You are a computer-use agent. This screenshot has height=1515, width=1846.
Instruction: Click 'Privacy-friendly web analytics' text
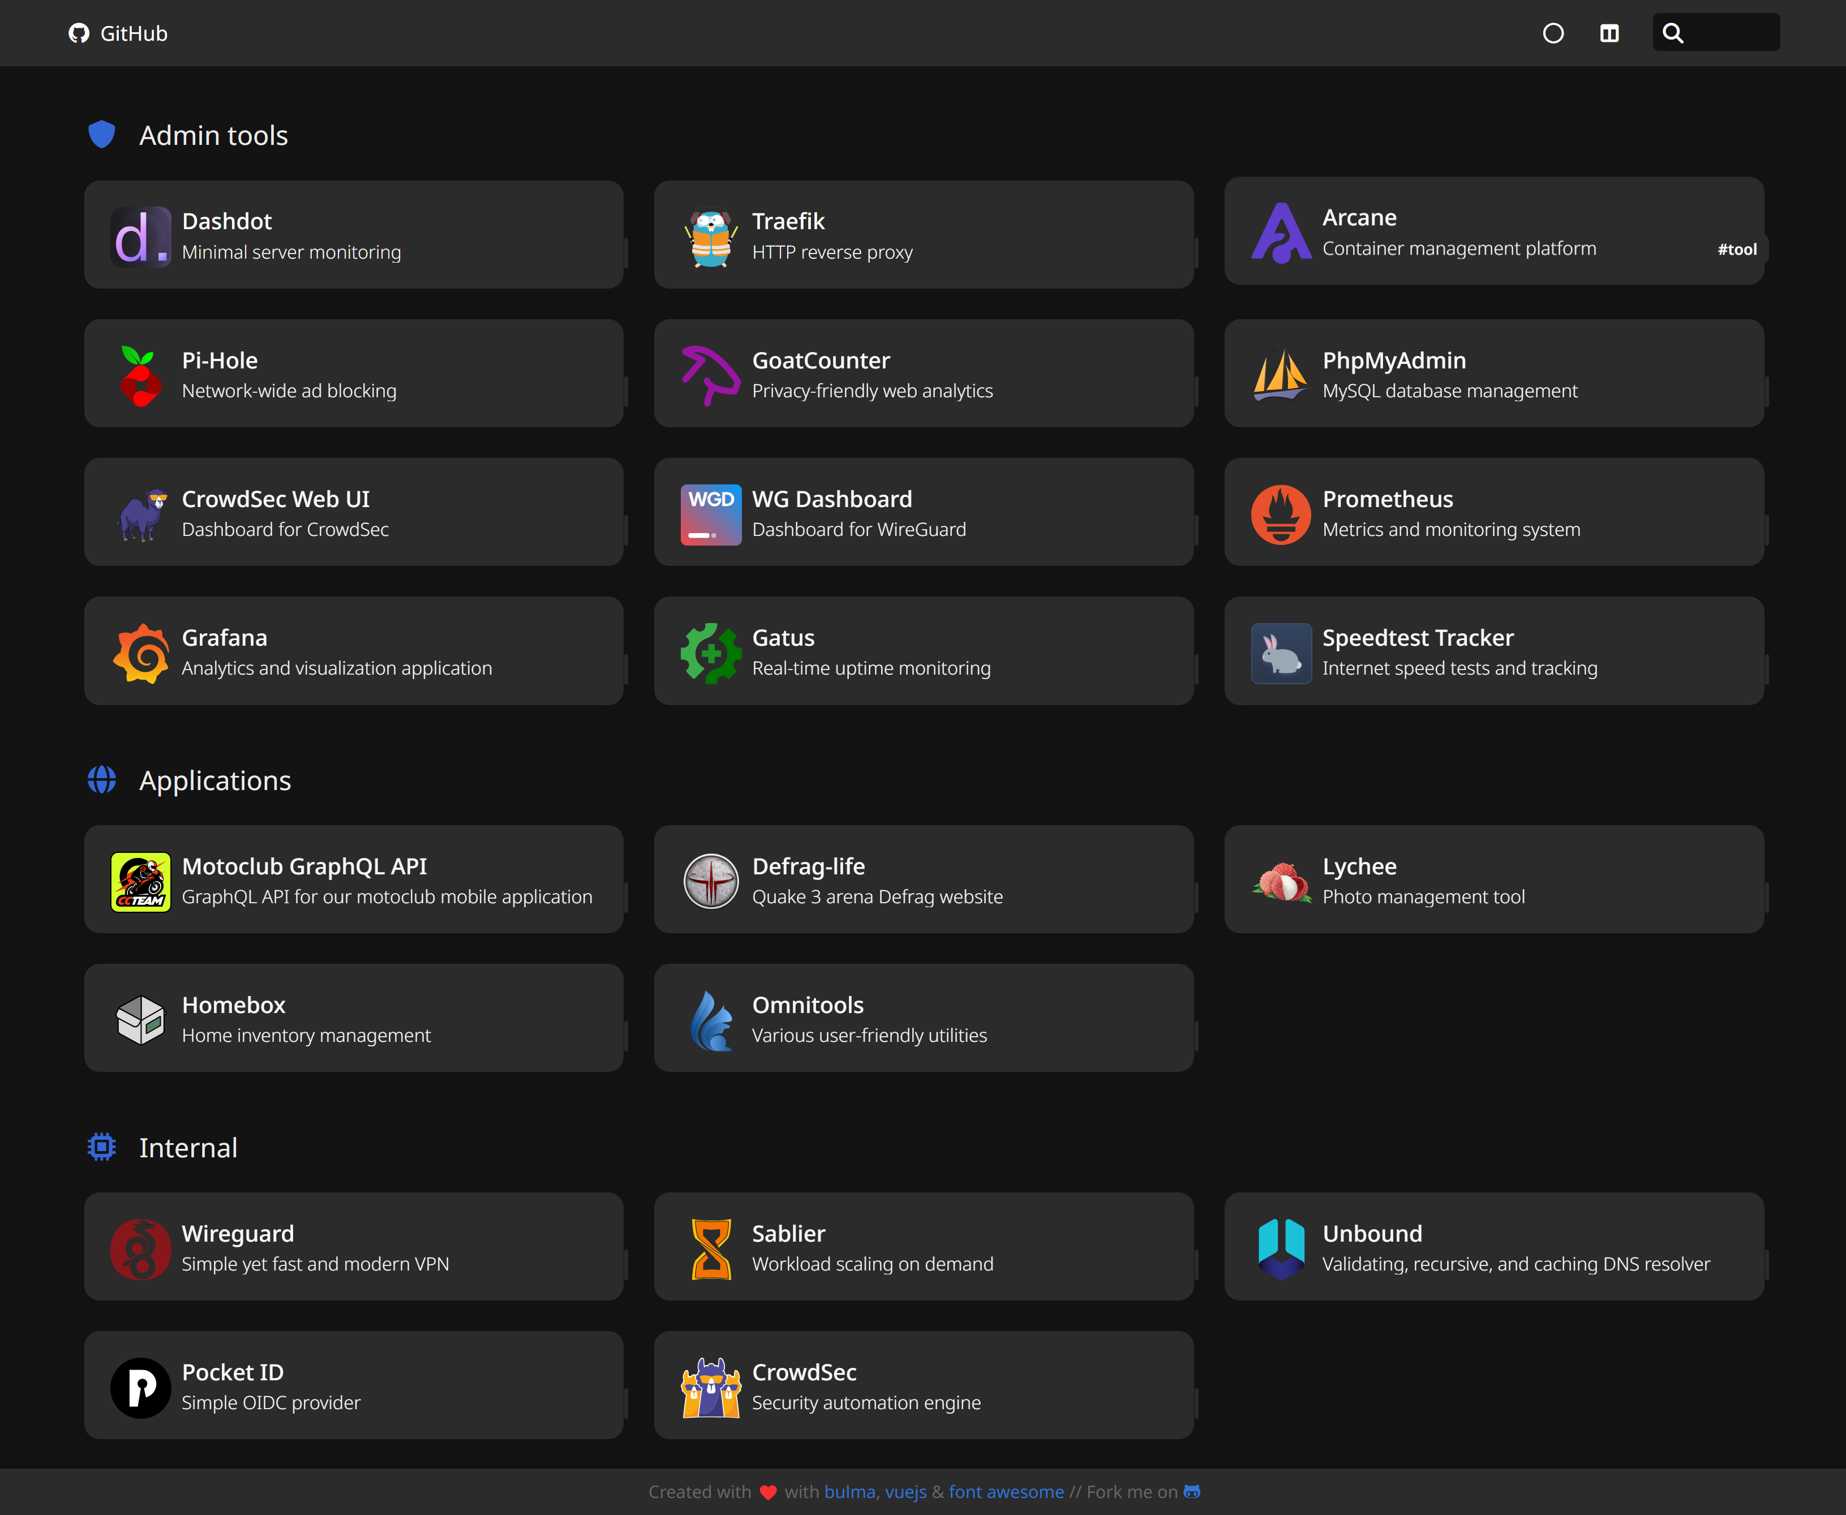[872, 391]
